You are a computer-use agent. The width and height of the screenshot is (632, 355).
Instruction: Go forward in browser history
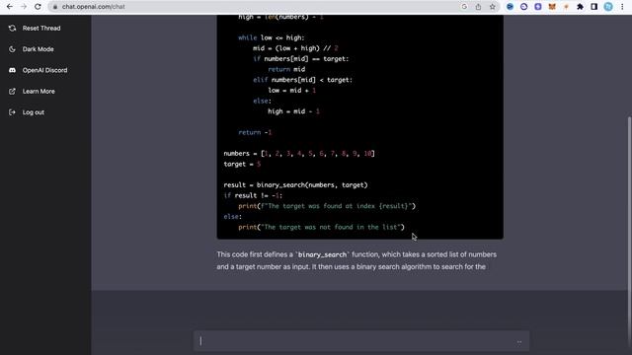(24, 7)
